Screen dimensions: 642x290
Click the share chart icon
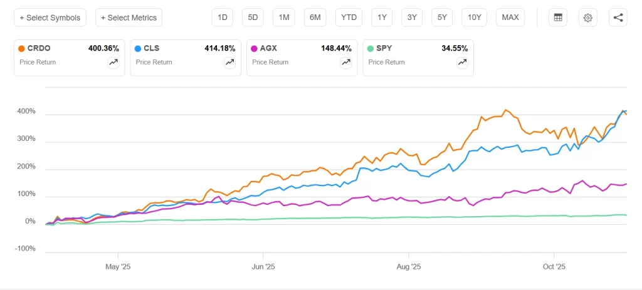(x=618, y=18)
